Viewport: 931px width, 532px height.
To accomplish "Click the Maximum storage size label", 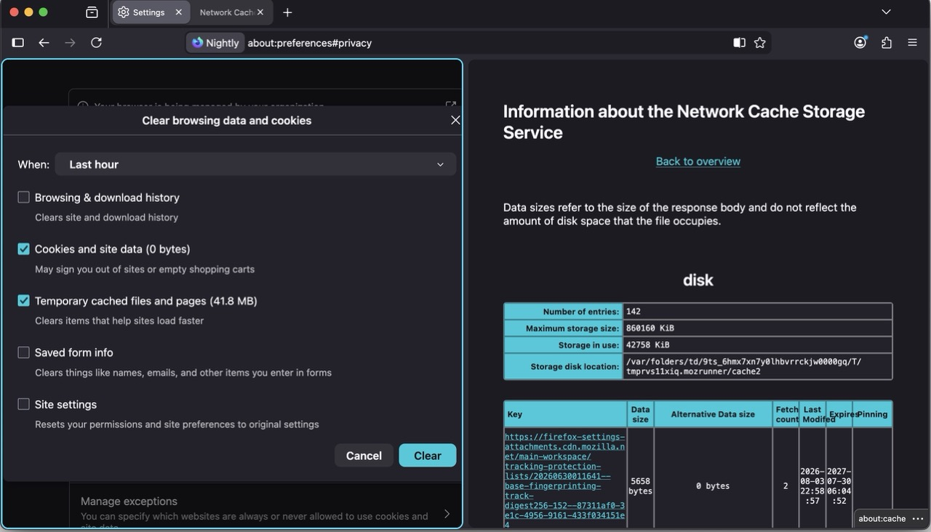I will click(x=572, y=328).
